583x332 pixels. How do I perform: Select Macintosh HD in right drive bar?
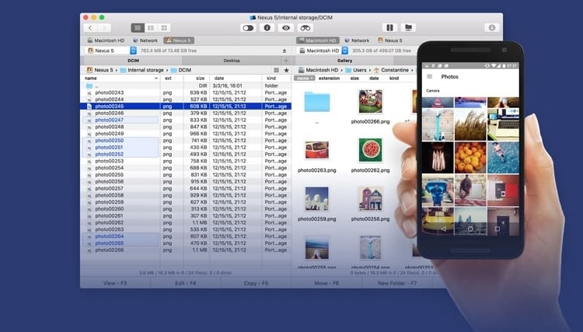[x=318, y=40]
